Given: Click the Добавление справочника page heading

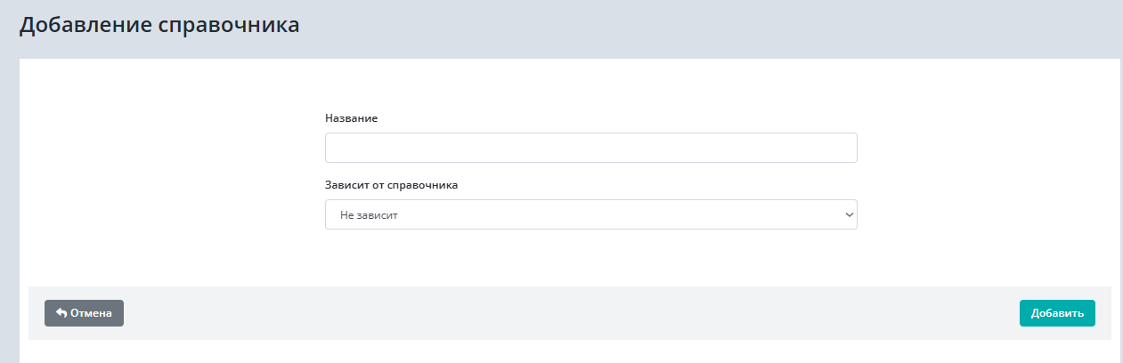Looking at the screenshot, I should click(159, 25).
